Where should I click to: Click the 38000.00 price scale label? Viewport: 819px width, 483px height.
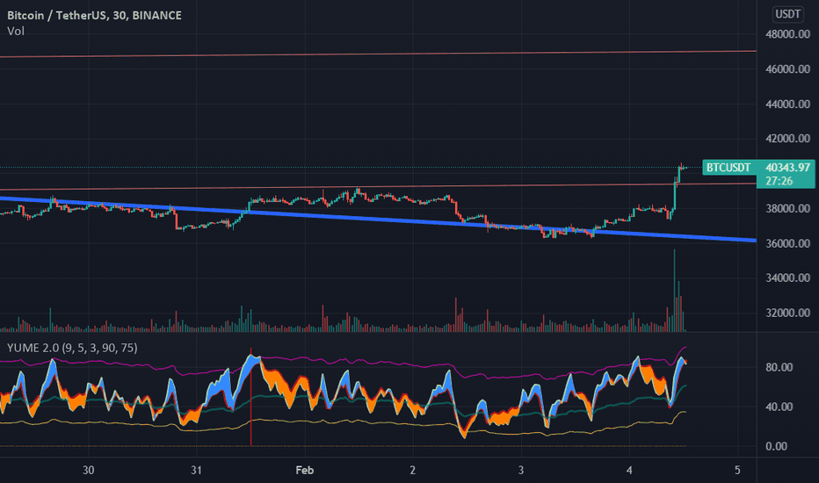coord(787,208)
